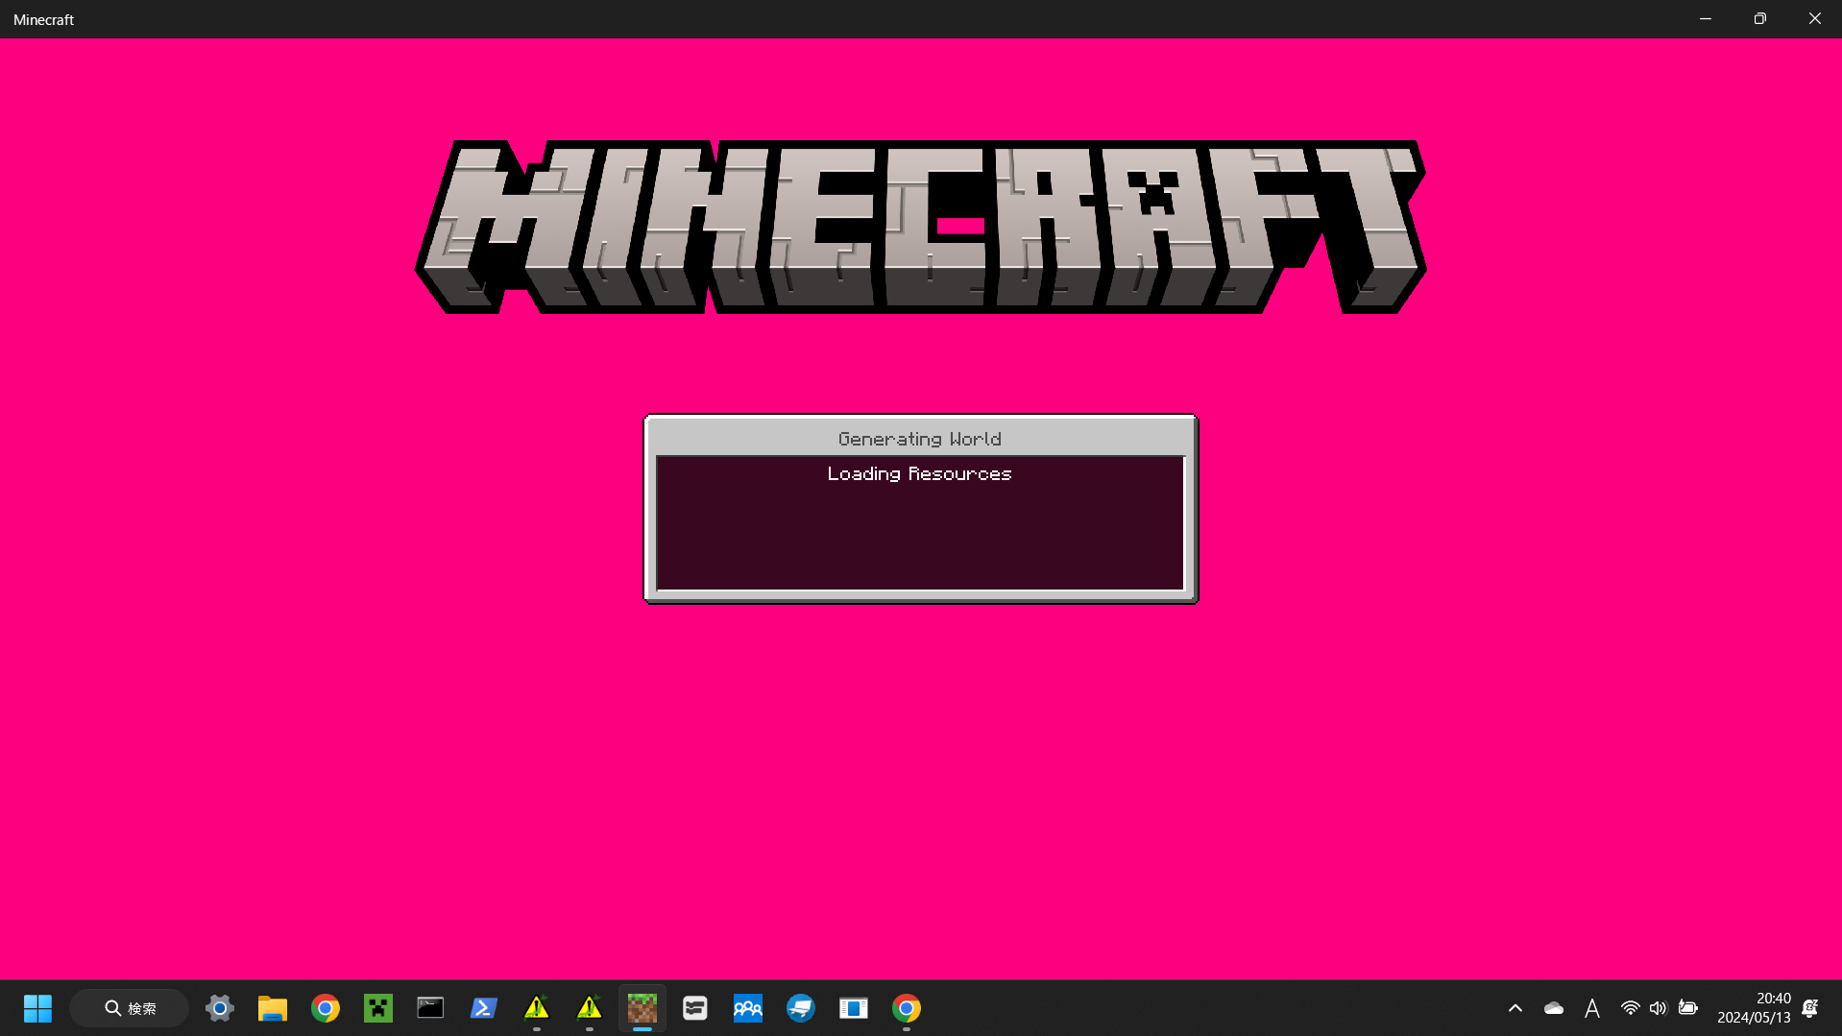Launch the Chrome icon beside File Explorer

click(x=326, y=1008)
